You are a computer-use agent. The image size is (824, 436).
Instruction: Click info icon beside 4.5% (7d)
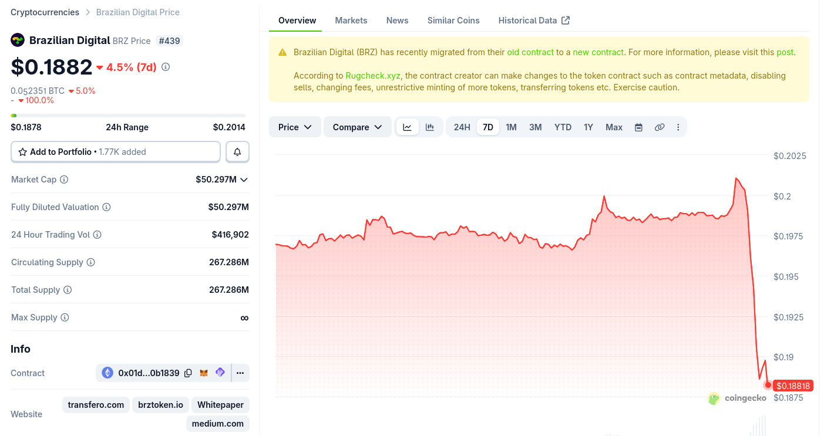(166, 67)
